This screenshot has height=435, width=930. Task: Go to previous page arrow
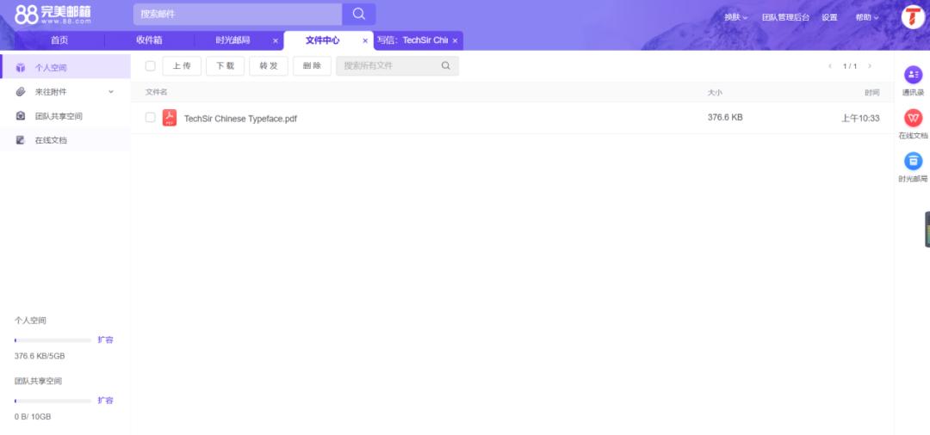click(x=830, y=66)
